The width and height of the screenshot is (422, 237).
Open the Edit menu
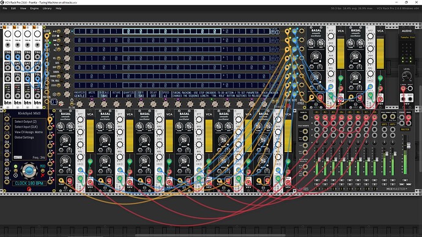(x=13, y=9)
